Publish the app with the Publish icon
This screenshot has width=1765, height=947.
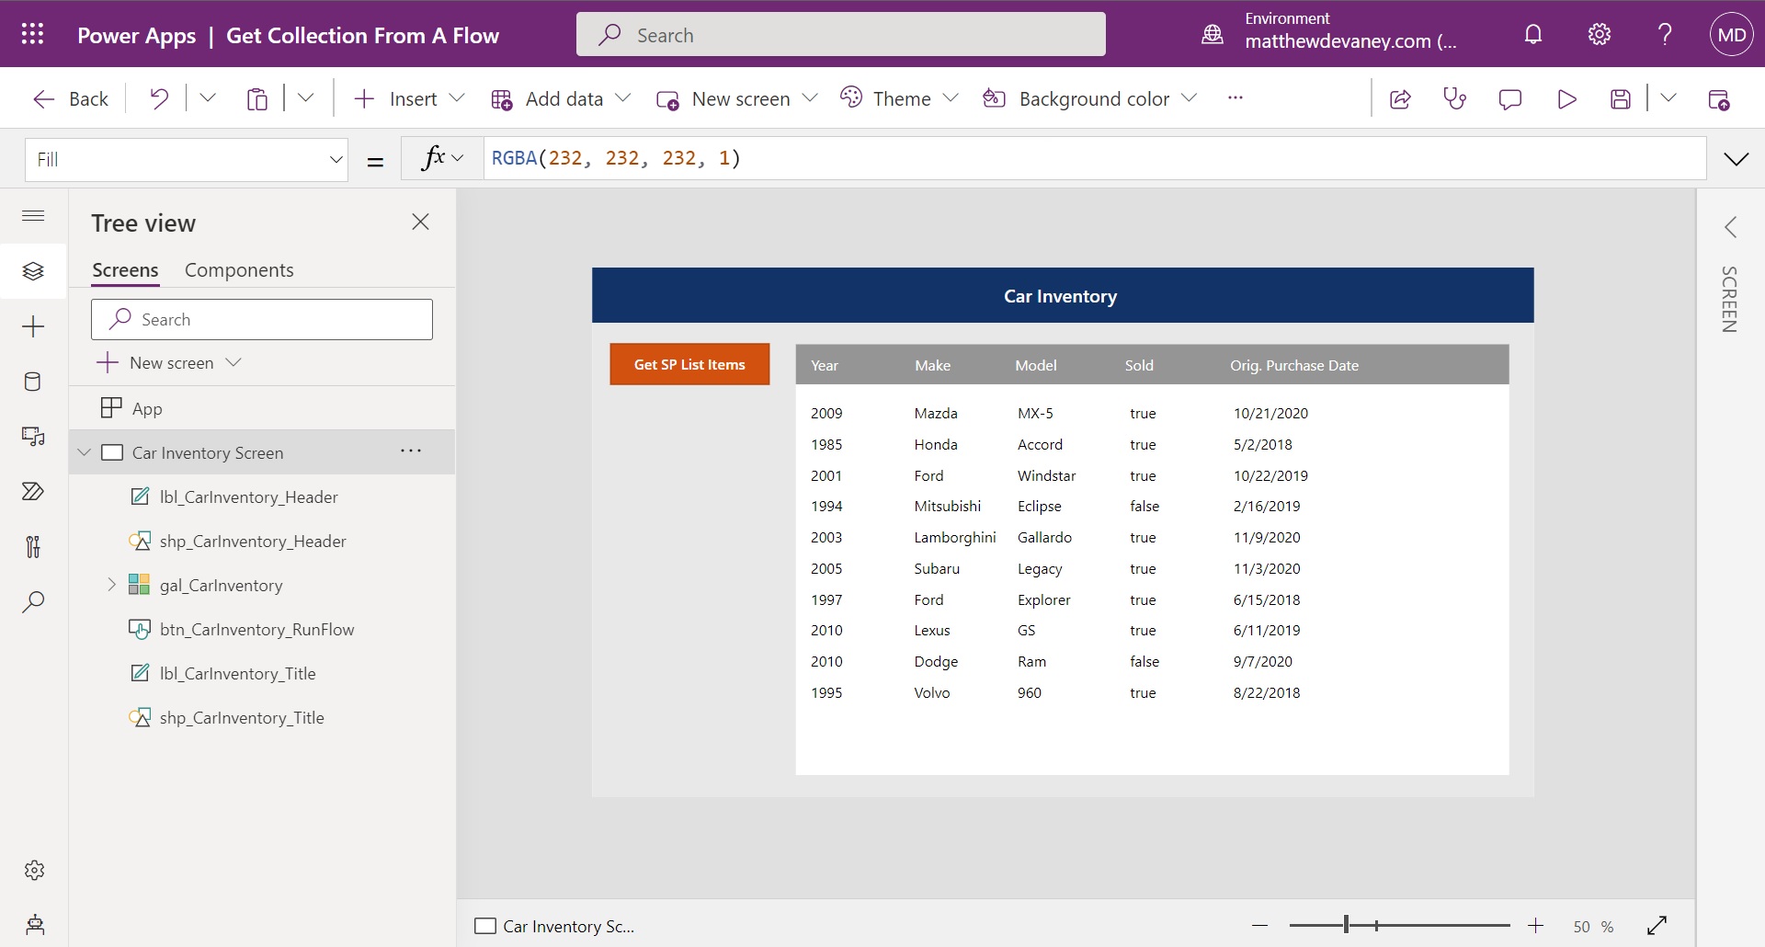pos(1721,98)
